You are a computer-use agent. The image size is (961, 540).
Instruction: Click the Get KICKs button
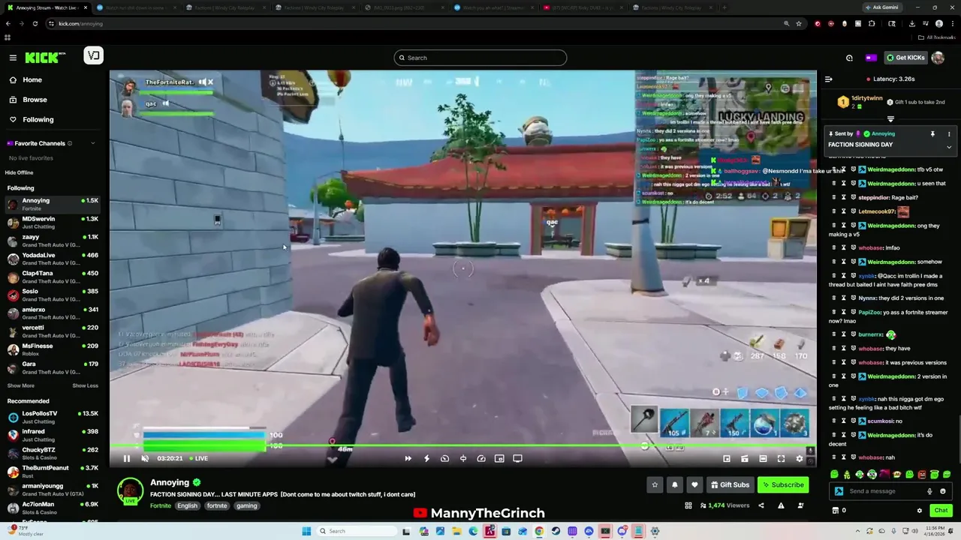[x=905, y=58]
